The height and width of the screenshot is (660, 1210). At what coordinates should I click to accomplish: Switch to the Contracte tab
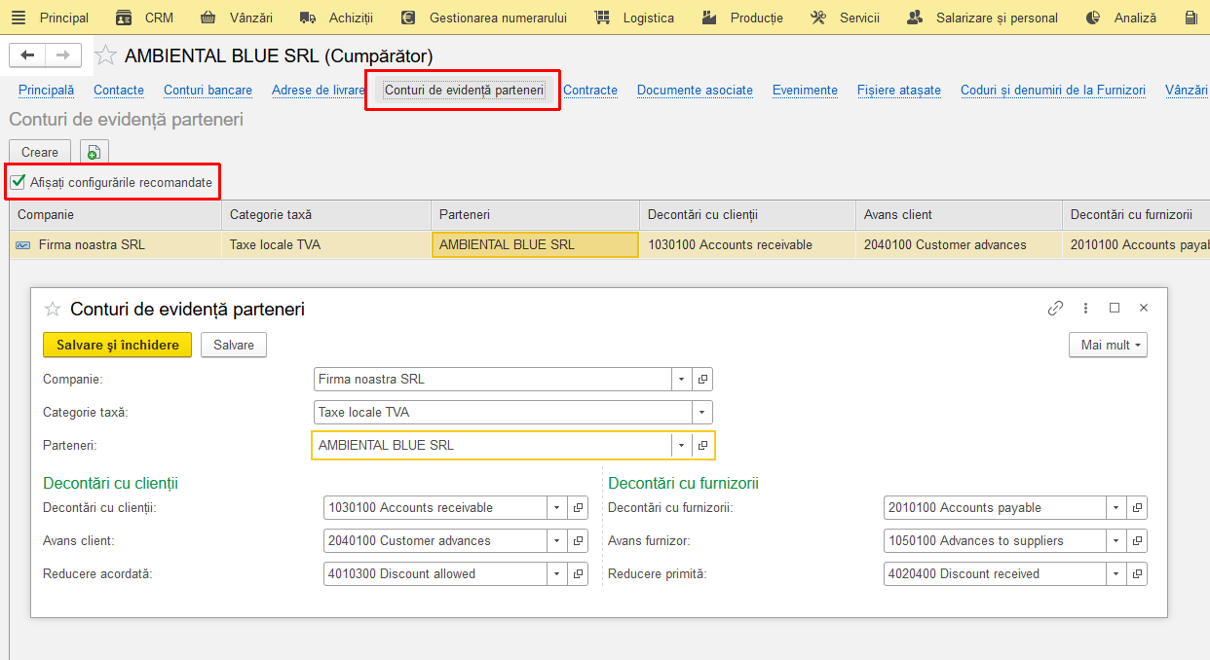tap(590, 90)
